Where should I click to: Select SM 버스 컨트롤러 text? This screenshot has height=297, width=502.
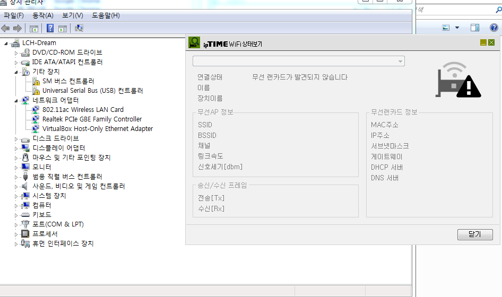[x=68, y=81]
